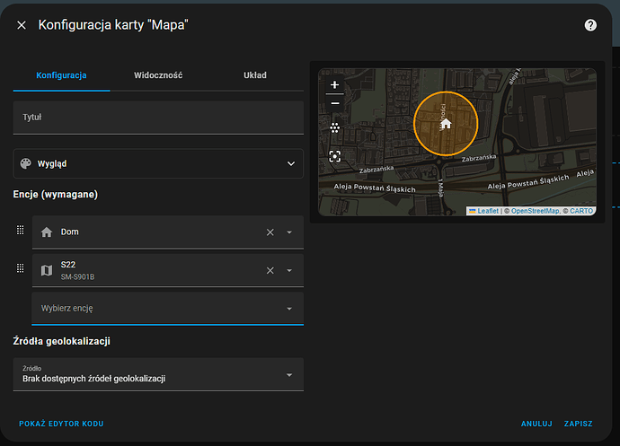The image size is (620, 446).
Task: Click the map icon in S22 entity
Action: [47, 270]
